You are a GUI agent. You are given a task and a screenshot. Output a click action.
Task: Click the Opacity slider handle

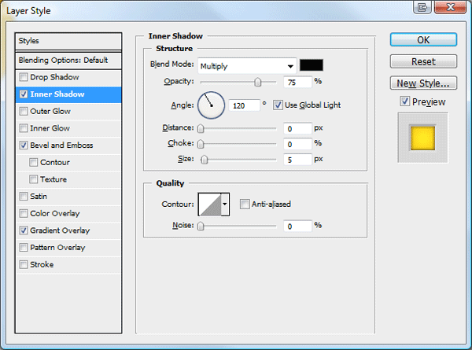tap(258, 82)
